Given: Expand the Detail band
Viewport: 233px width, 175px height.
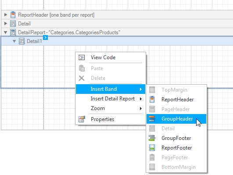Looking at the screenshot, I should click(6, 24).
